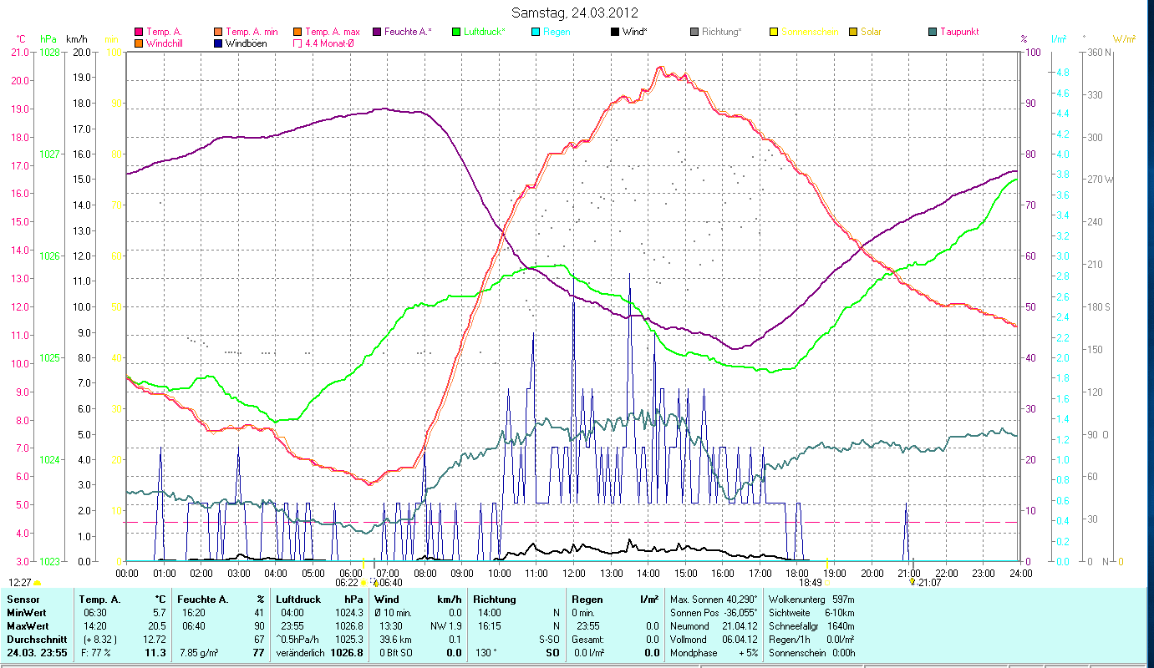
Task: Click the Temp. A. legend color square
Action: [139, 32]
